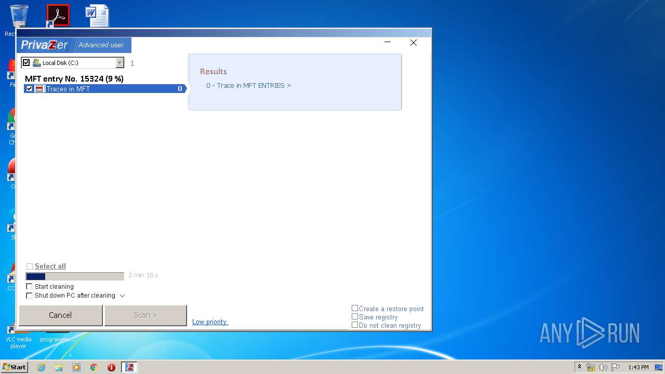Open 0 - Trace in MFT ENTRIES result

[x=248, y=86]
